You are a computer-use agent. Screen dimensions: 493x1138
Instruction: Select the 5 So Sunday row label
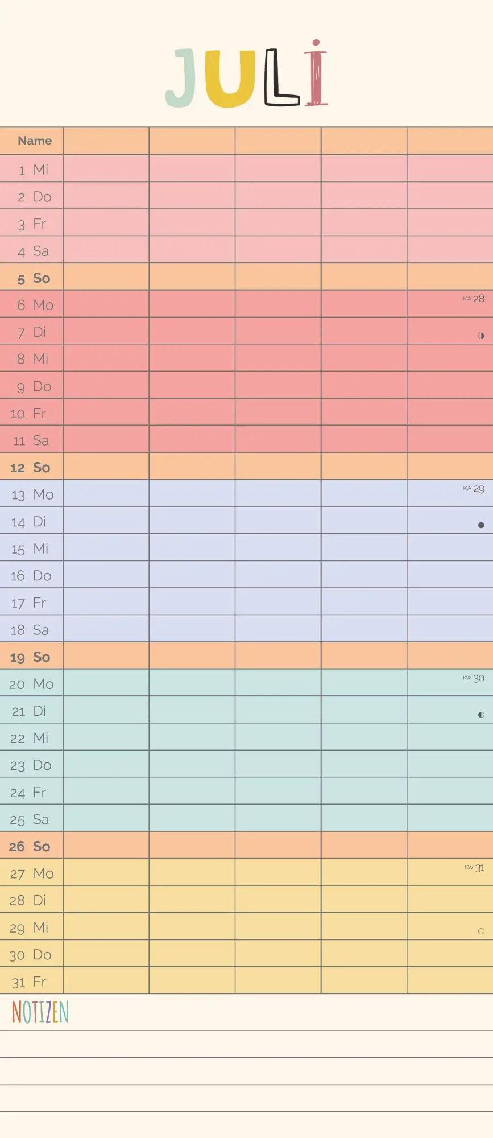point(34,278)
